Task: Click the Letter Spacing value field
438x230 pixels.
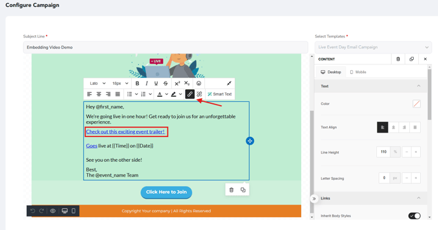Action: click(x=384, y=178)
